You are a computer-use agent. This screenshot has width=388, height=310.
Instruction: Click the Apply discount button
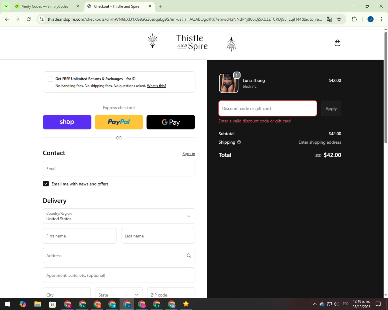[331, 109]
